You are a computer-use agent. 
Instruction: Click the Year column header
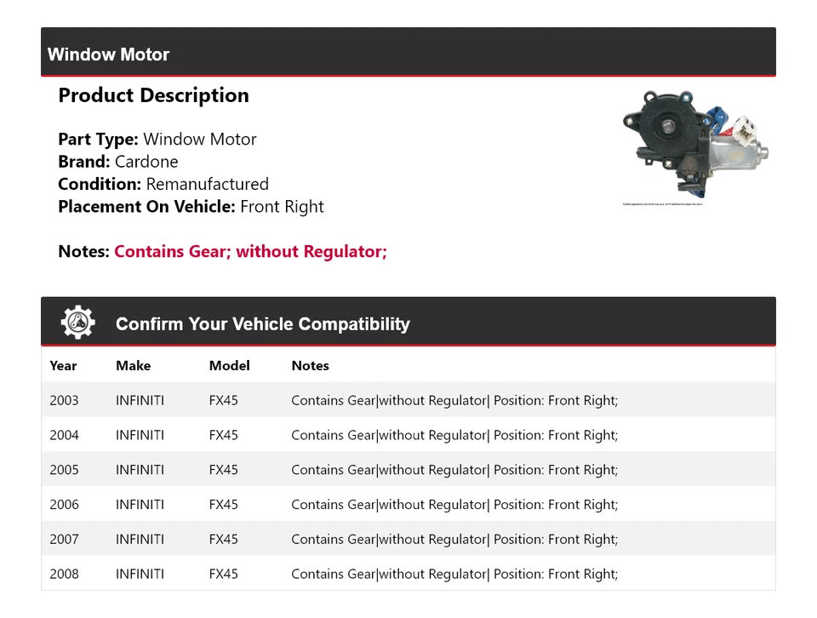(63, 365)
